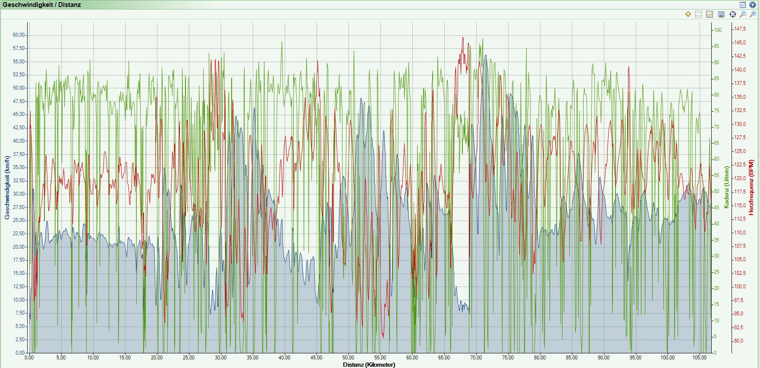Save the chart with floppy disk icon
760x368 pixels.
pos(721,14)
